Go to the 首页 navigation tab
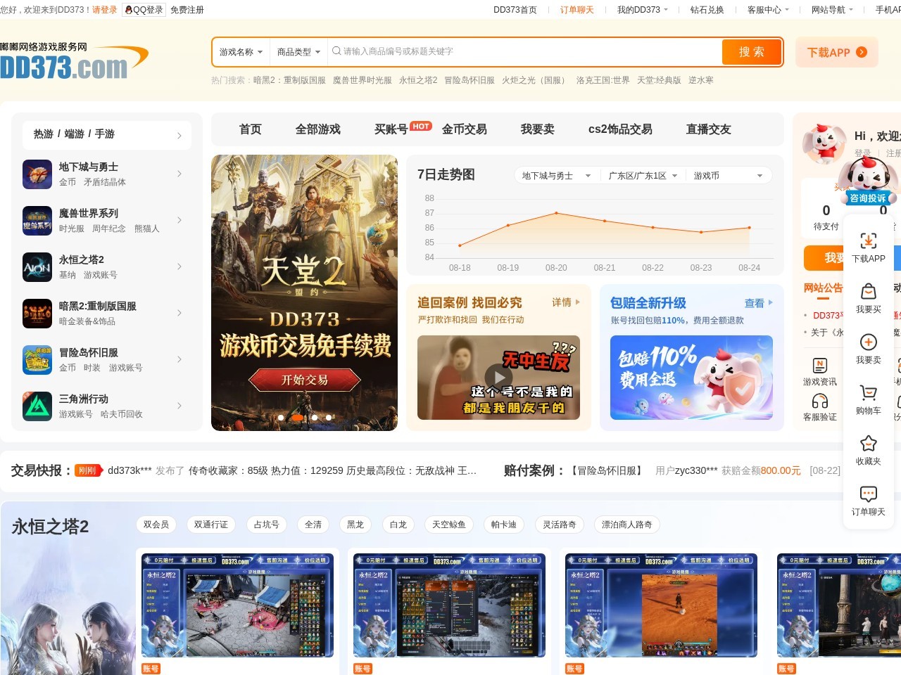Screen dimensions: 901x675 click(x=251, y=129)
